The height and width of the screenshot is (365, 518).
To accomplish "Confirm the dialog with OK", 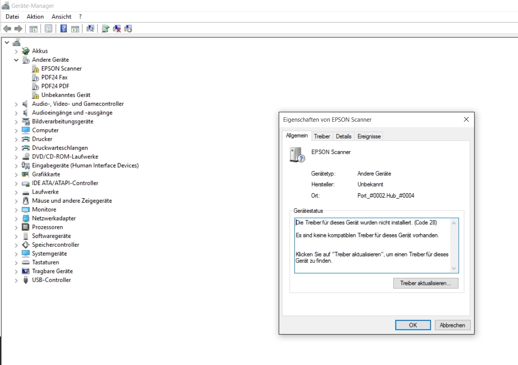I will pyautogui.click(x=413, y=325).
